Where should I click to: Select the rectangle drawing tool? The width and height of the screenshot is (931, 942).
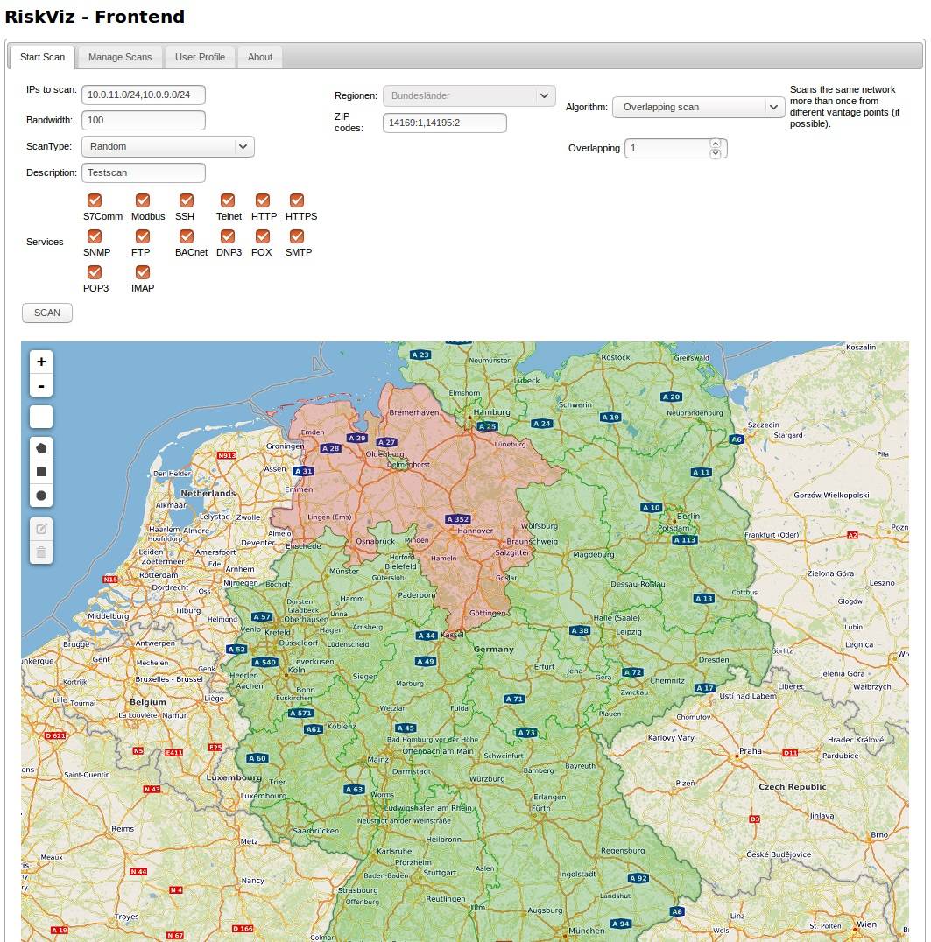[x=40, y=471]
